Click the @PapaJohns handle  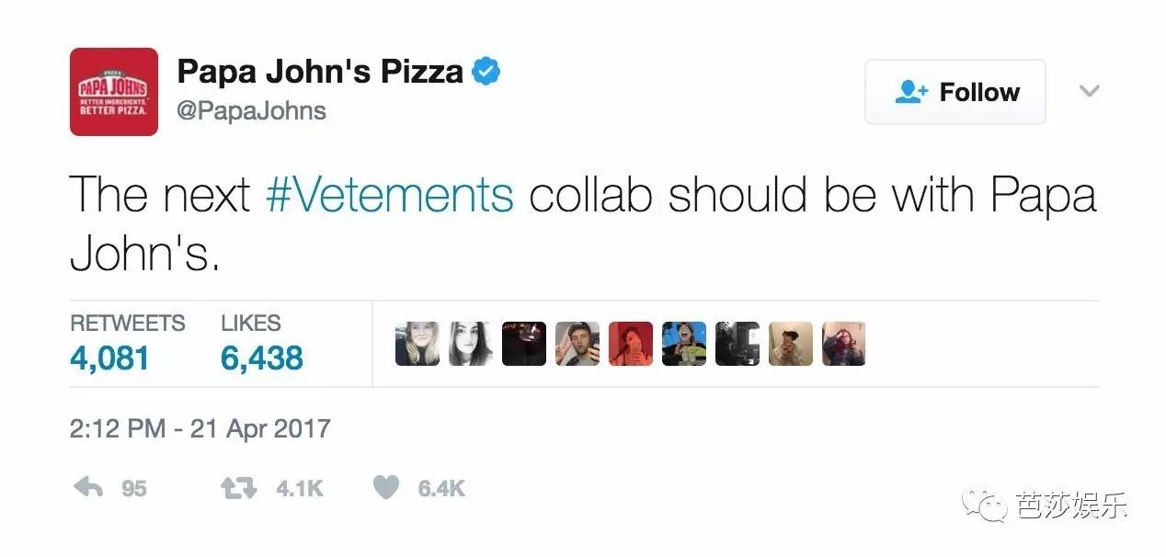click(x=252, y=111)
